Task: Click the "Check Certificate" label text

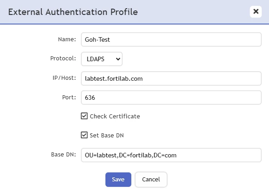Action: click(x=115, y=117)
